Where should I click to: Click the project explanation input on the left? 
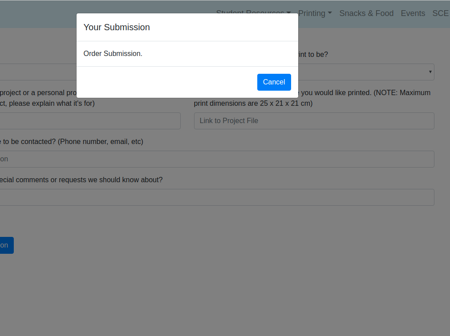point(89,120)
